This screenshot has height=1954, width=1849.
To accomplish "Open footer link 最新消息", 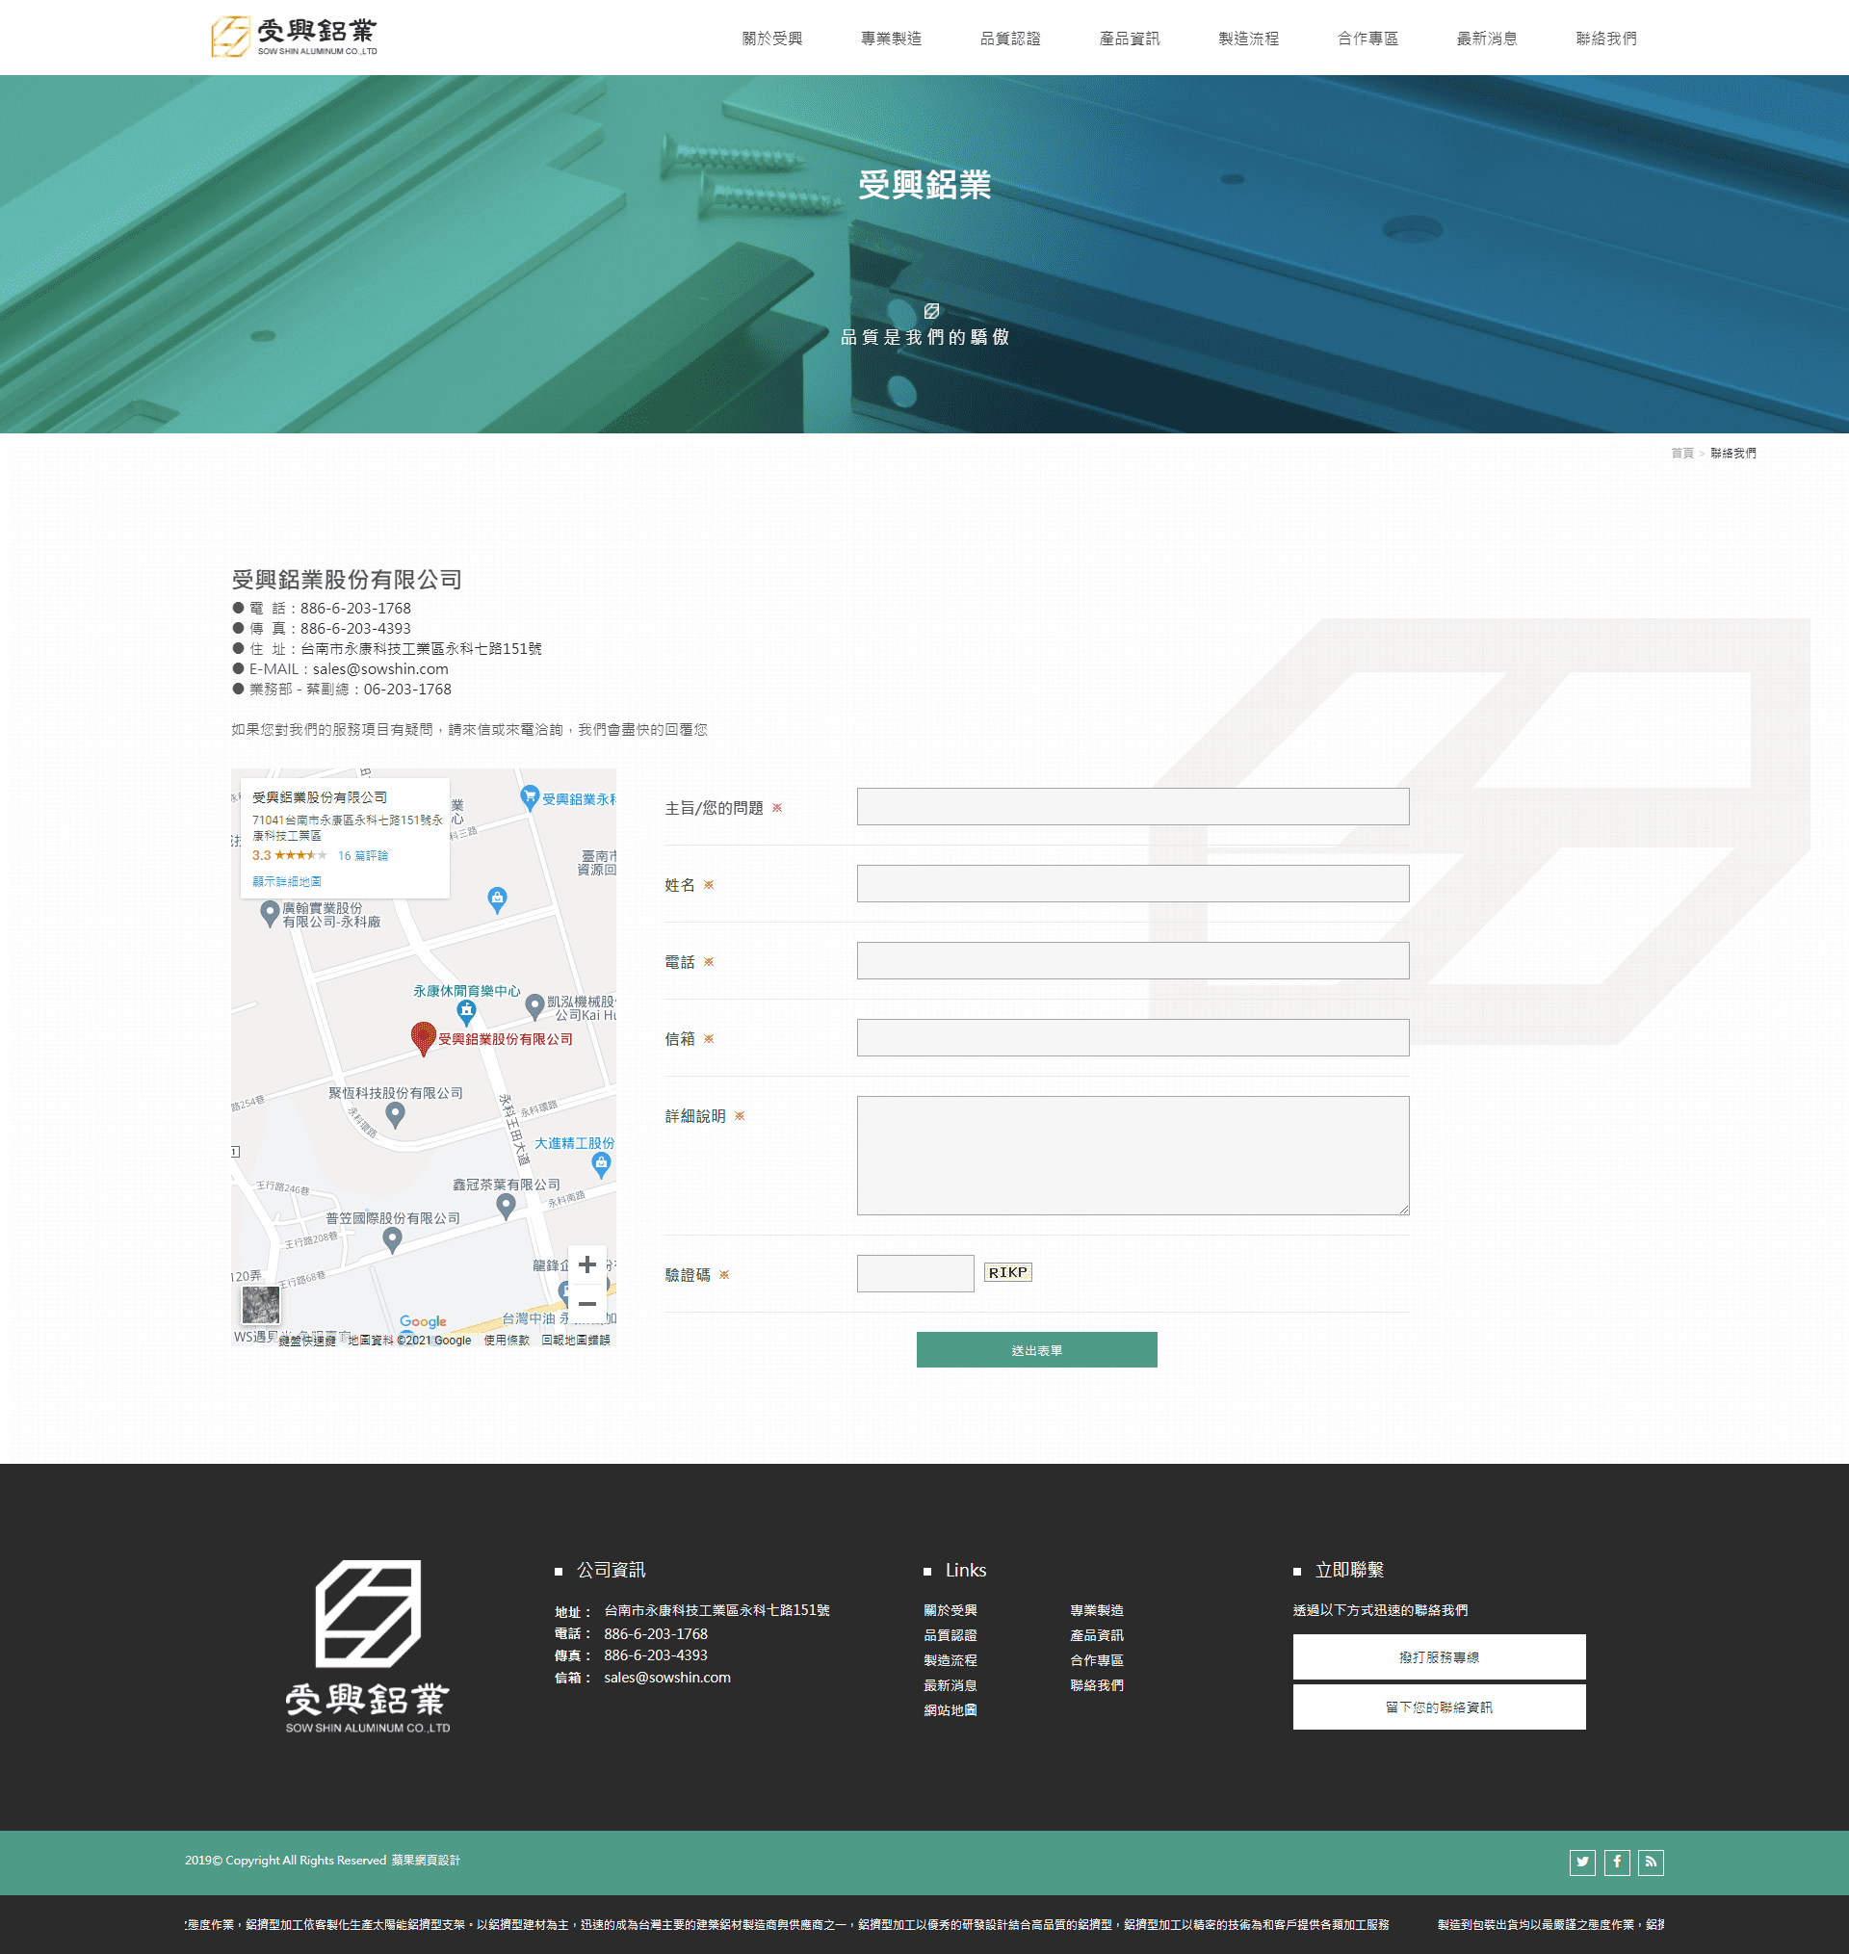I will (x=951, y=1685).
